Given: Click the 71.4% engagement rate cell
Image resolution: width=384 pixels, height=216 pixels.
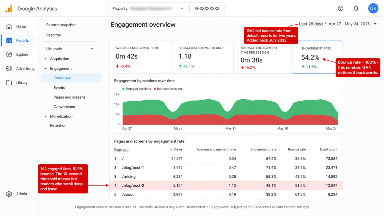Looking at the screenshot, I should [x=271, y=168].
